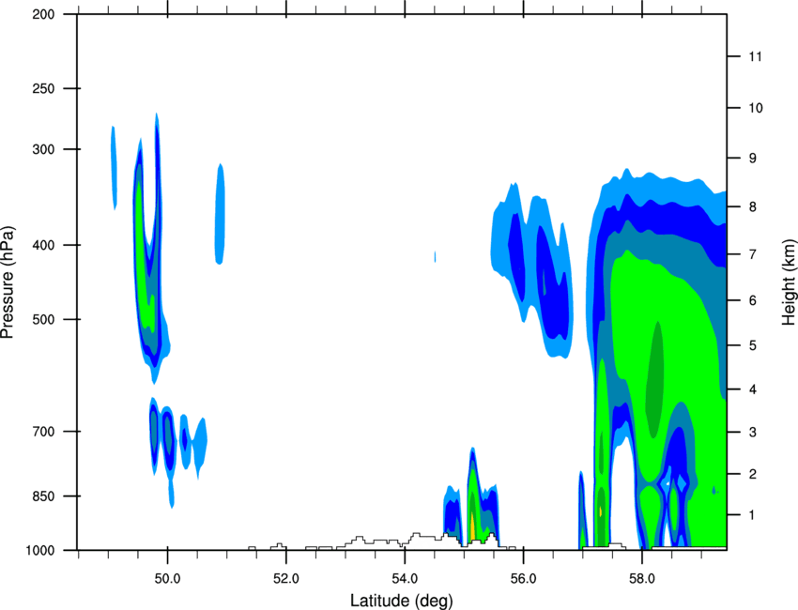Pick the 7 km height label
The height and width of the screenshot is (610, 798).
pos(753,254)
